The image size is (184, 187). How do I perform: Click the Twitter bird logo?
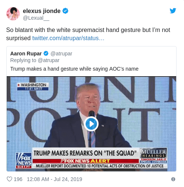click(x=173, y=11)
